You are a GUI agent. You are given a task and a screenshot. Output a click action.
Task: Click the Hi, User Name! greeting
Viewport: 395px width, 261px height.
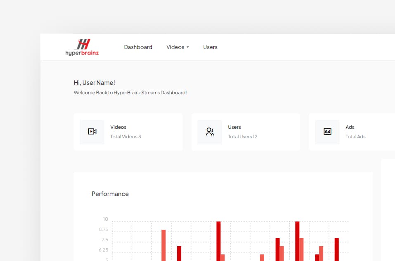click(x=95, y=83)
